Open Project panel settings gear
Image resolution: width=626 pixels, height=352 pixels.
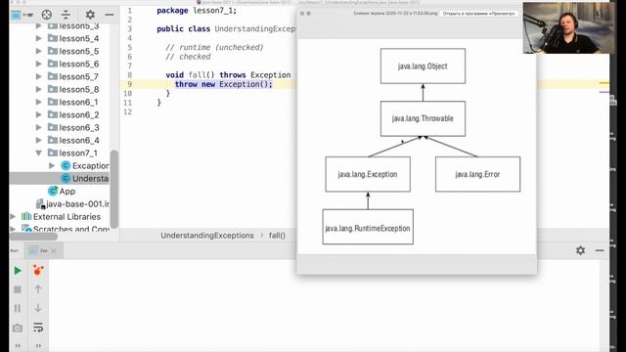pos(90,15)
